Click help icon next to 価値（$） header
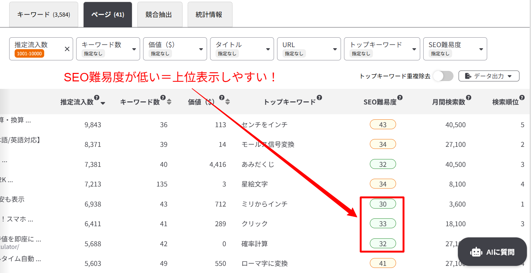The image size is (531, 273). (222, 98)
